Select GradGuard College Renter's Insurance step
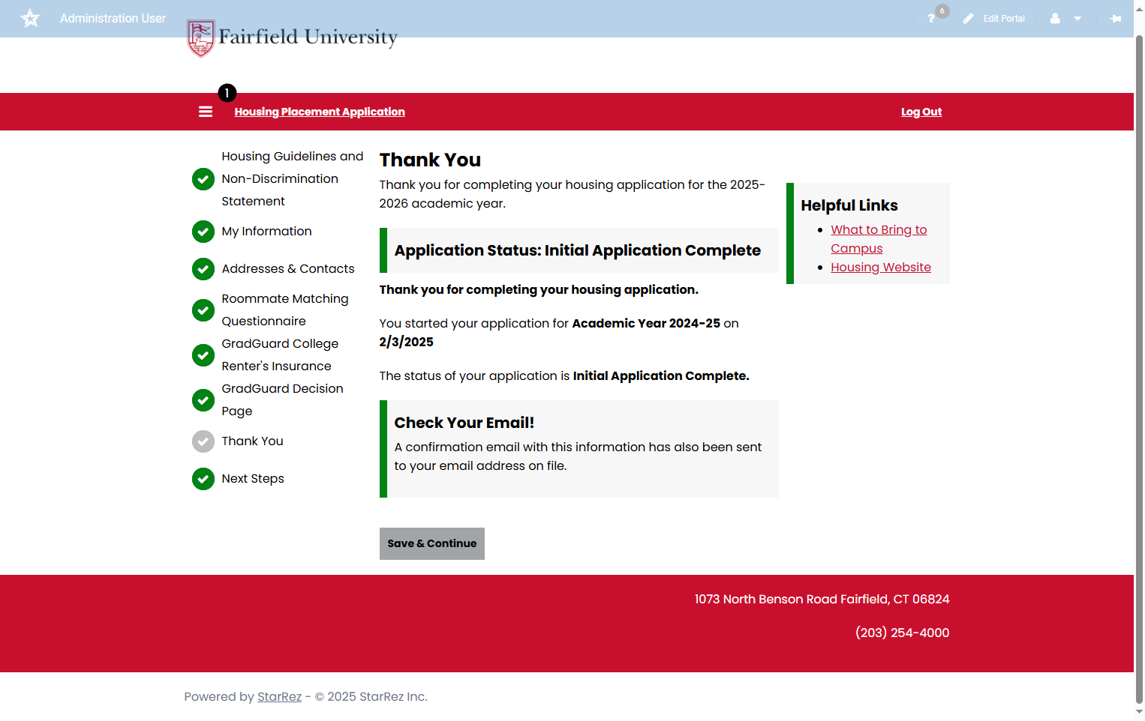The image size is (1145, 721). point(280,355)
